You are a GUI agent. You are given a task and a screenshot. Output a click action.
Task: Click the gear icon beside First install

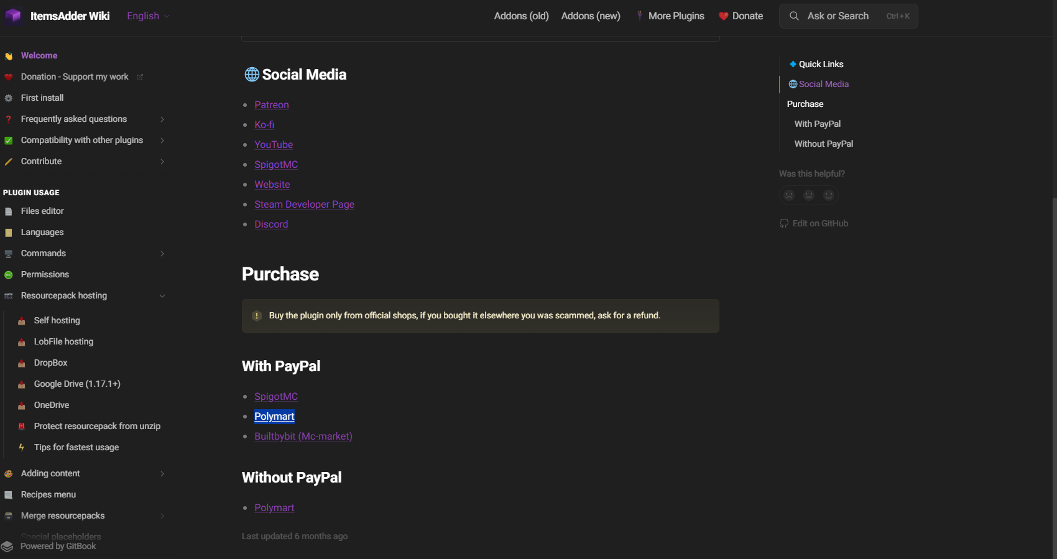click(x=9, y=98)
